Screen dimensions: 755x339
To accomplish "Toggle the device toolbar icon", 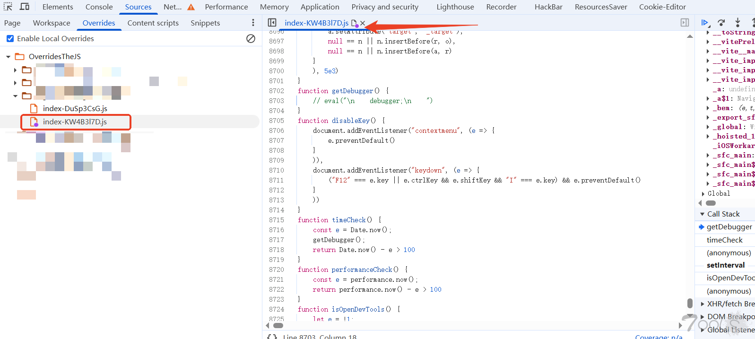I will coord(25,7).
